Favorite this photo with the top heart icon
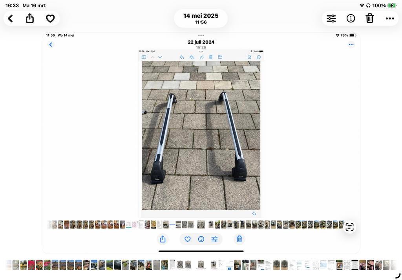 (50, 18)
